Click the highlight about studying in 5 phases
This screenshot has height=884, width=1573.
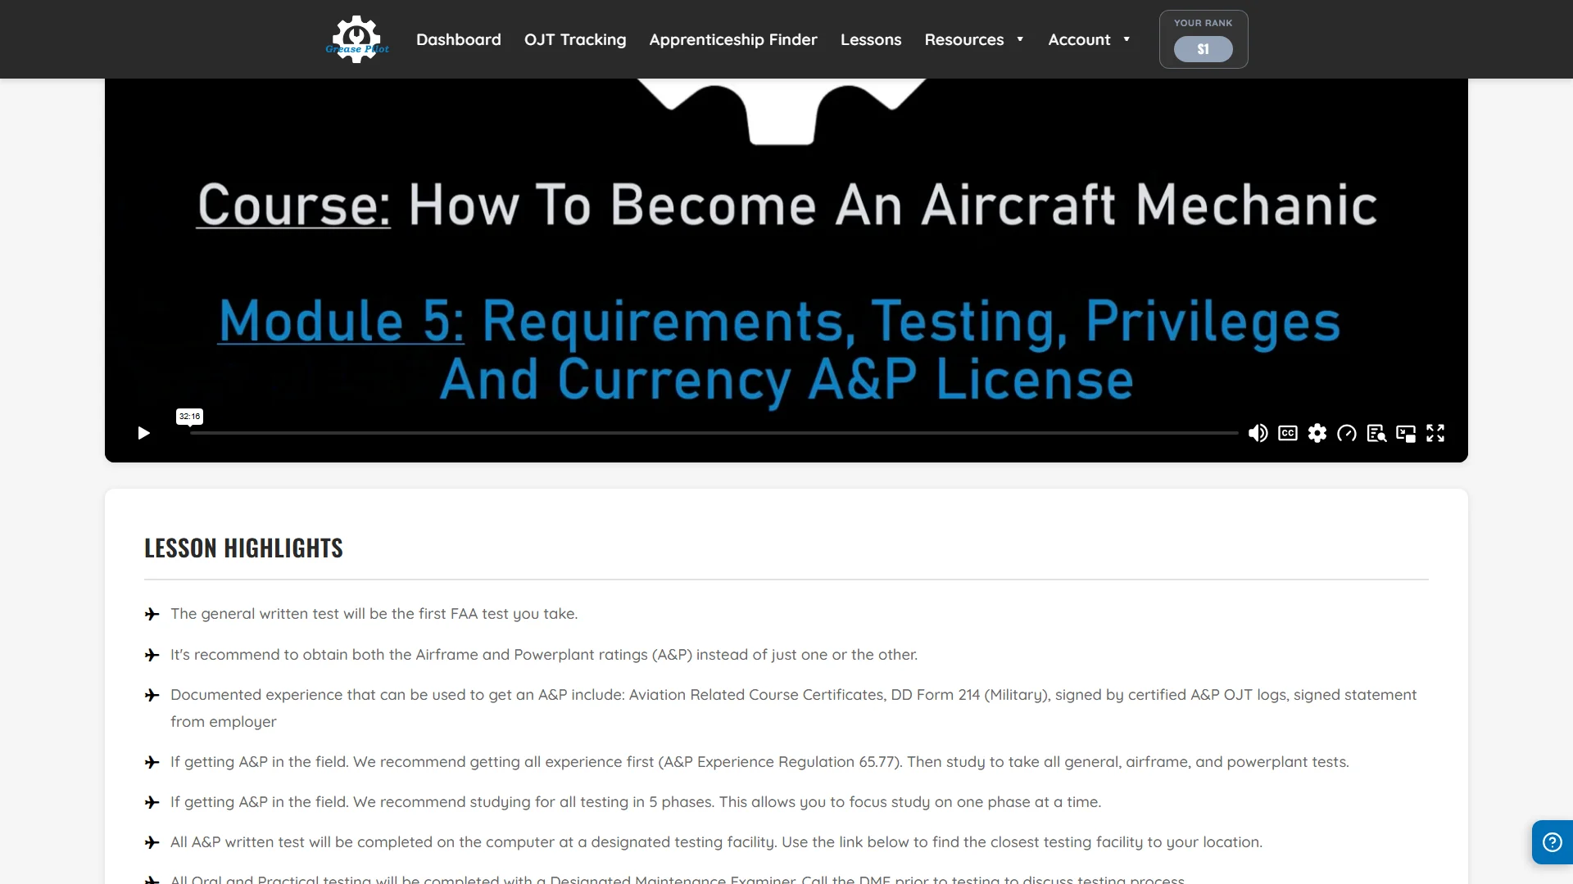tap(636, 802)
